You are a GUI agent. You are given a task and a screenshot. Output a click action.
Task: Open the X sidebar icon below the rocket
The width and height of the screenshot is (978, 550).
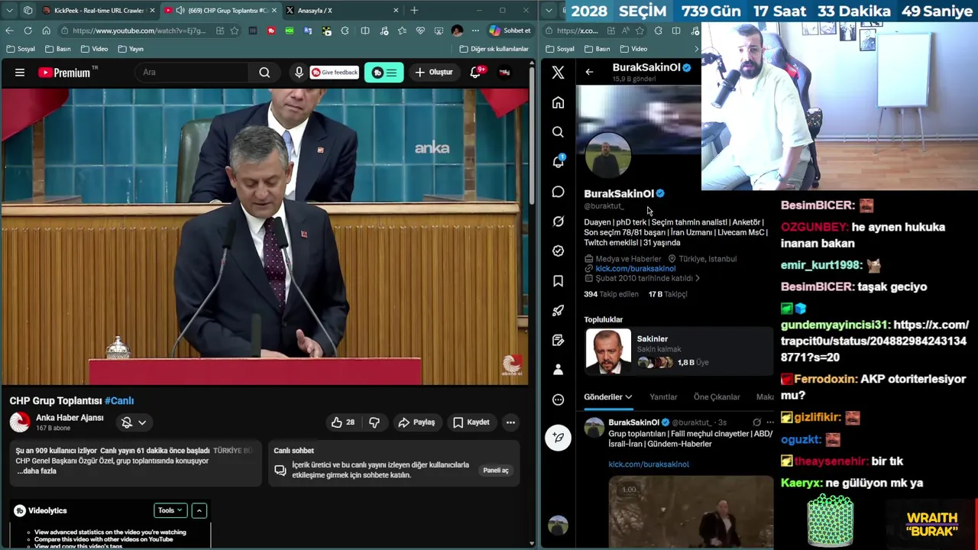click(558, 340)
